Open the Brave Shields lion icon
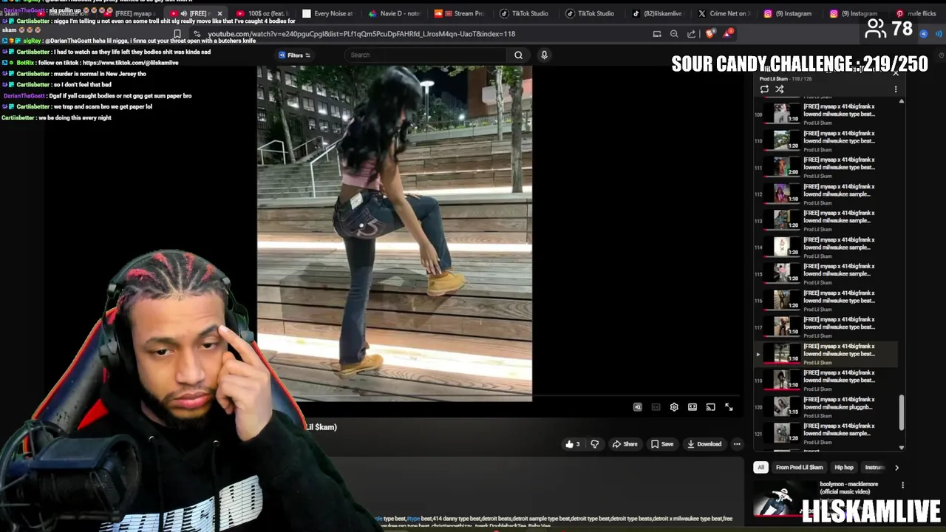 [710, 33]
